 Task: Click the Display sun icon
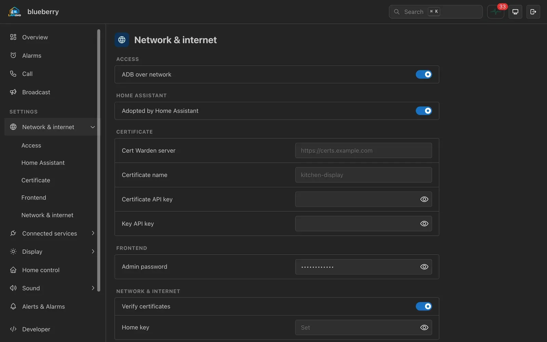click(x=13, y=251)
